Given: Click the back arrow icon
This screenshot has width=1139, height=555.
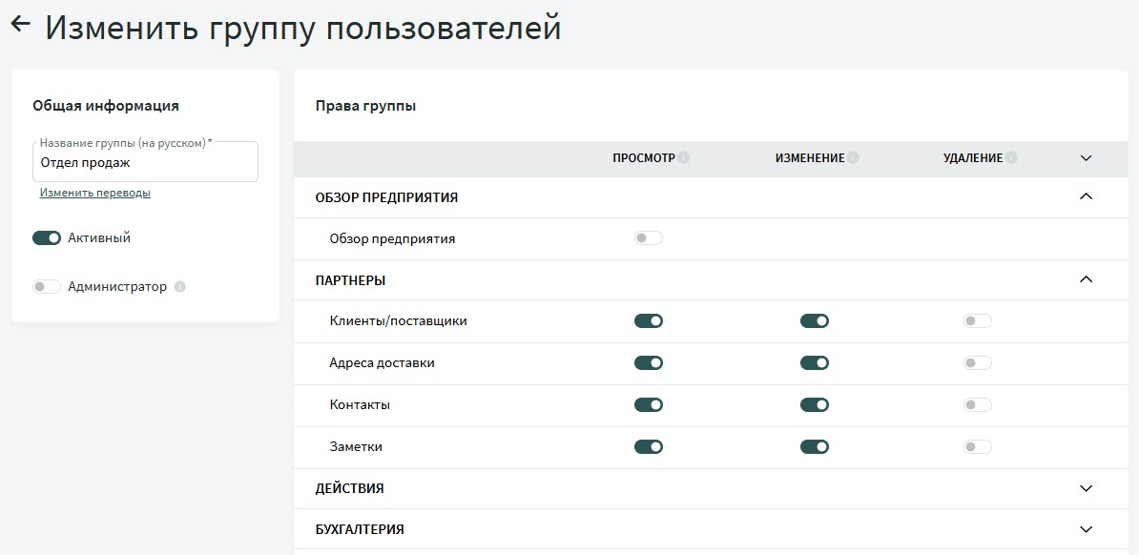Looking at the screenshot, I should pos(21,26).
